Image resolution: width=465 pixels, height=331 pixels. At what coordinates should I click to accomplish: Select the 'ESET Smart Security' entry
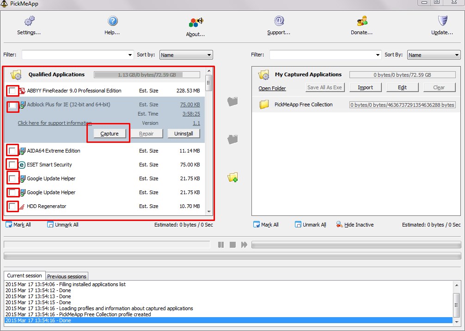104,165
